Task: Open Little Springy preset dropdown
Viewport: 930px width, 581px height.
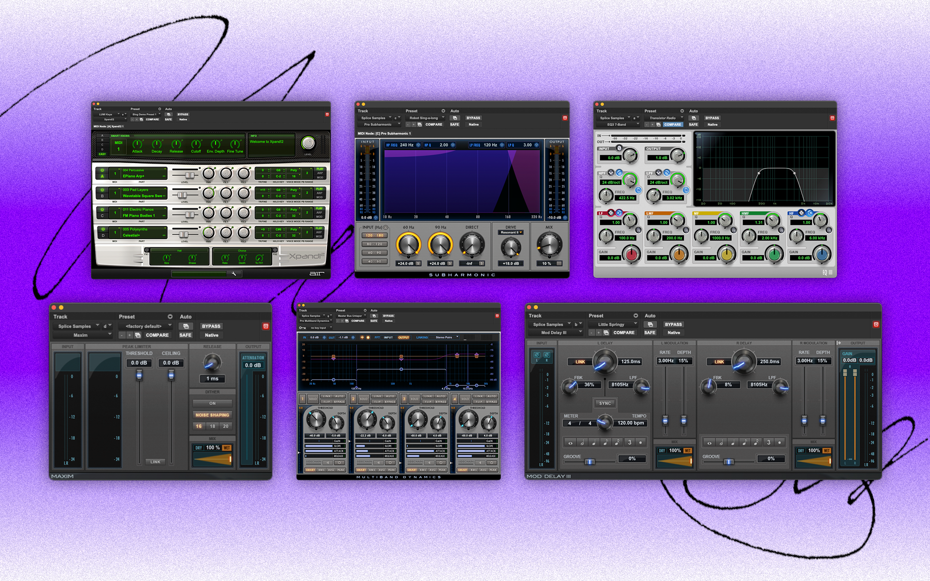Action: click(614, 324)
